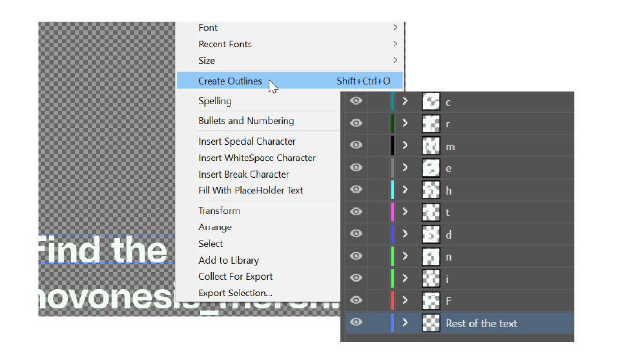Hide the 'Rest of the text' layer
The height and width of the screenshot is (362, 620).
click(x=356, y=322)
